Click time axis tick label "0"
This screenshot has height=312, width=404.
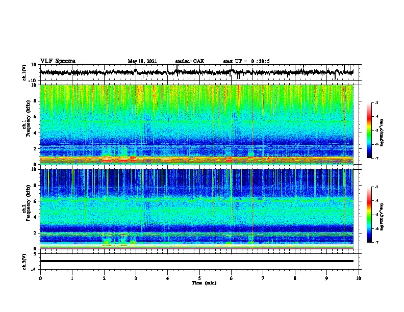40,278
